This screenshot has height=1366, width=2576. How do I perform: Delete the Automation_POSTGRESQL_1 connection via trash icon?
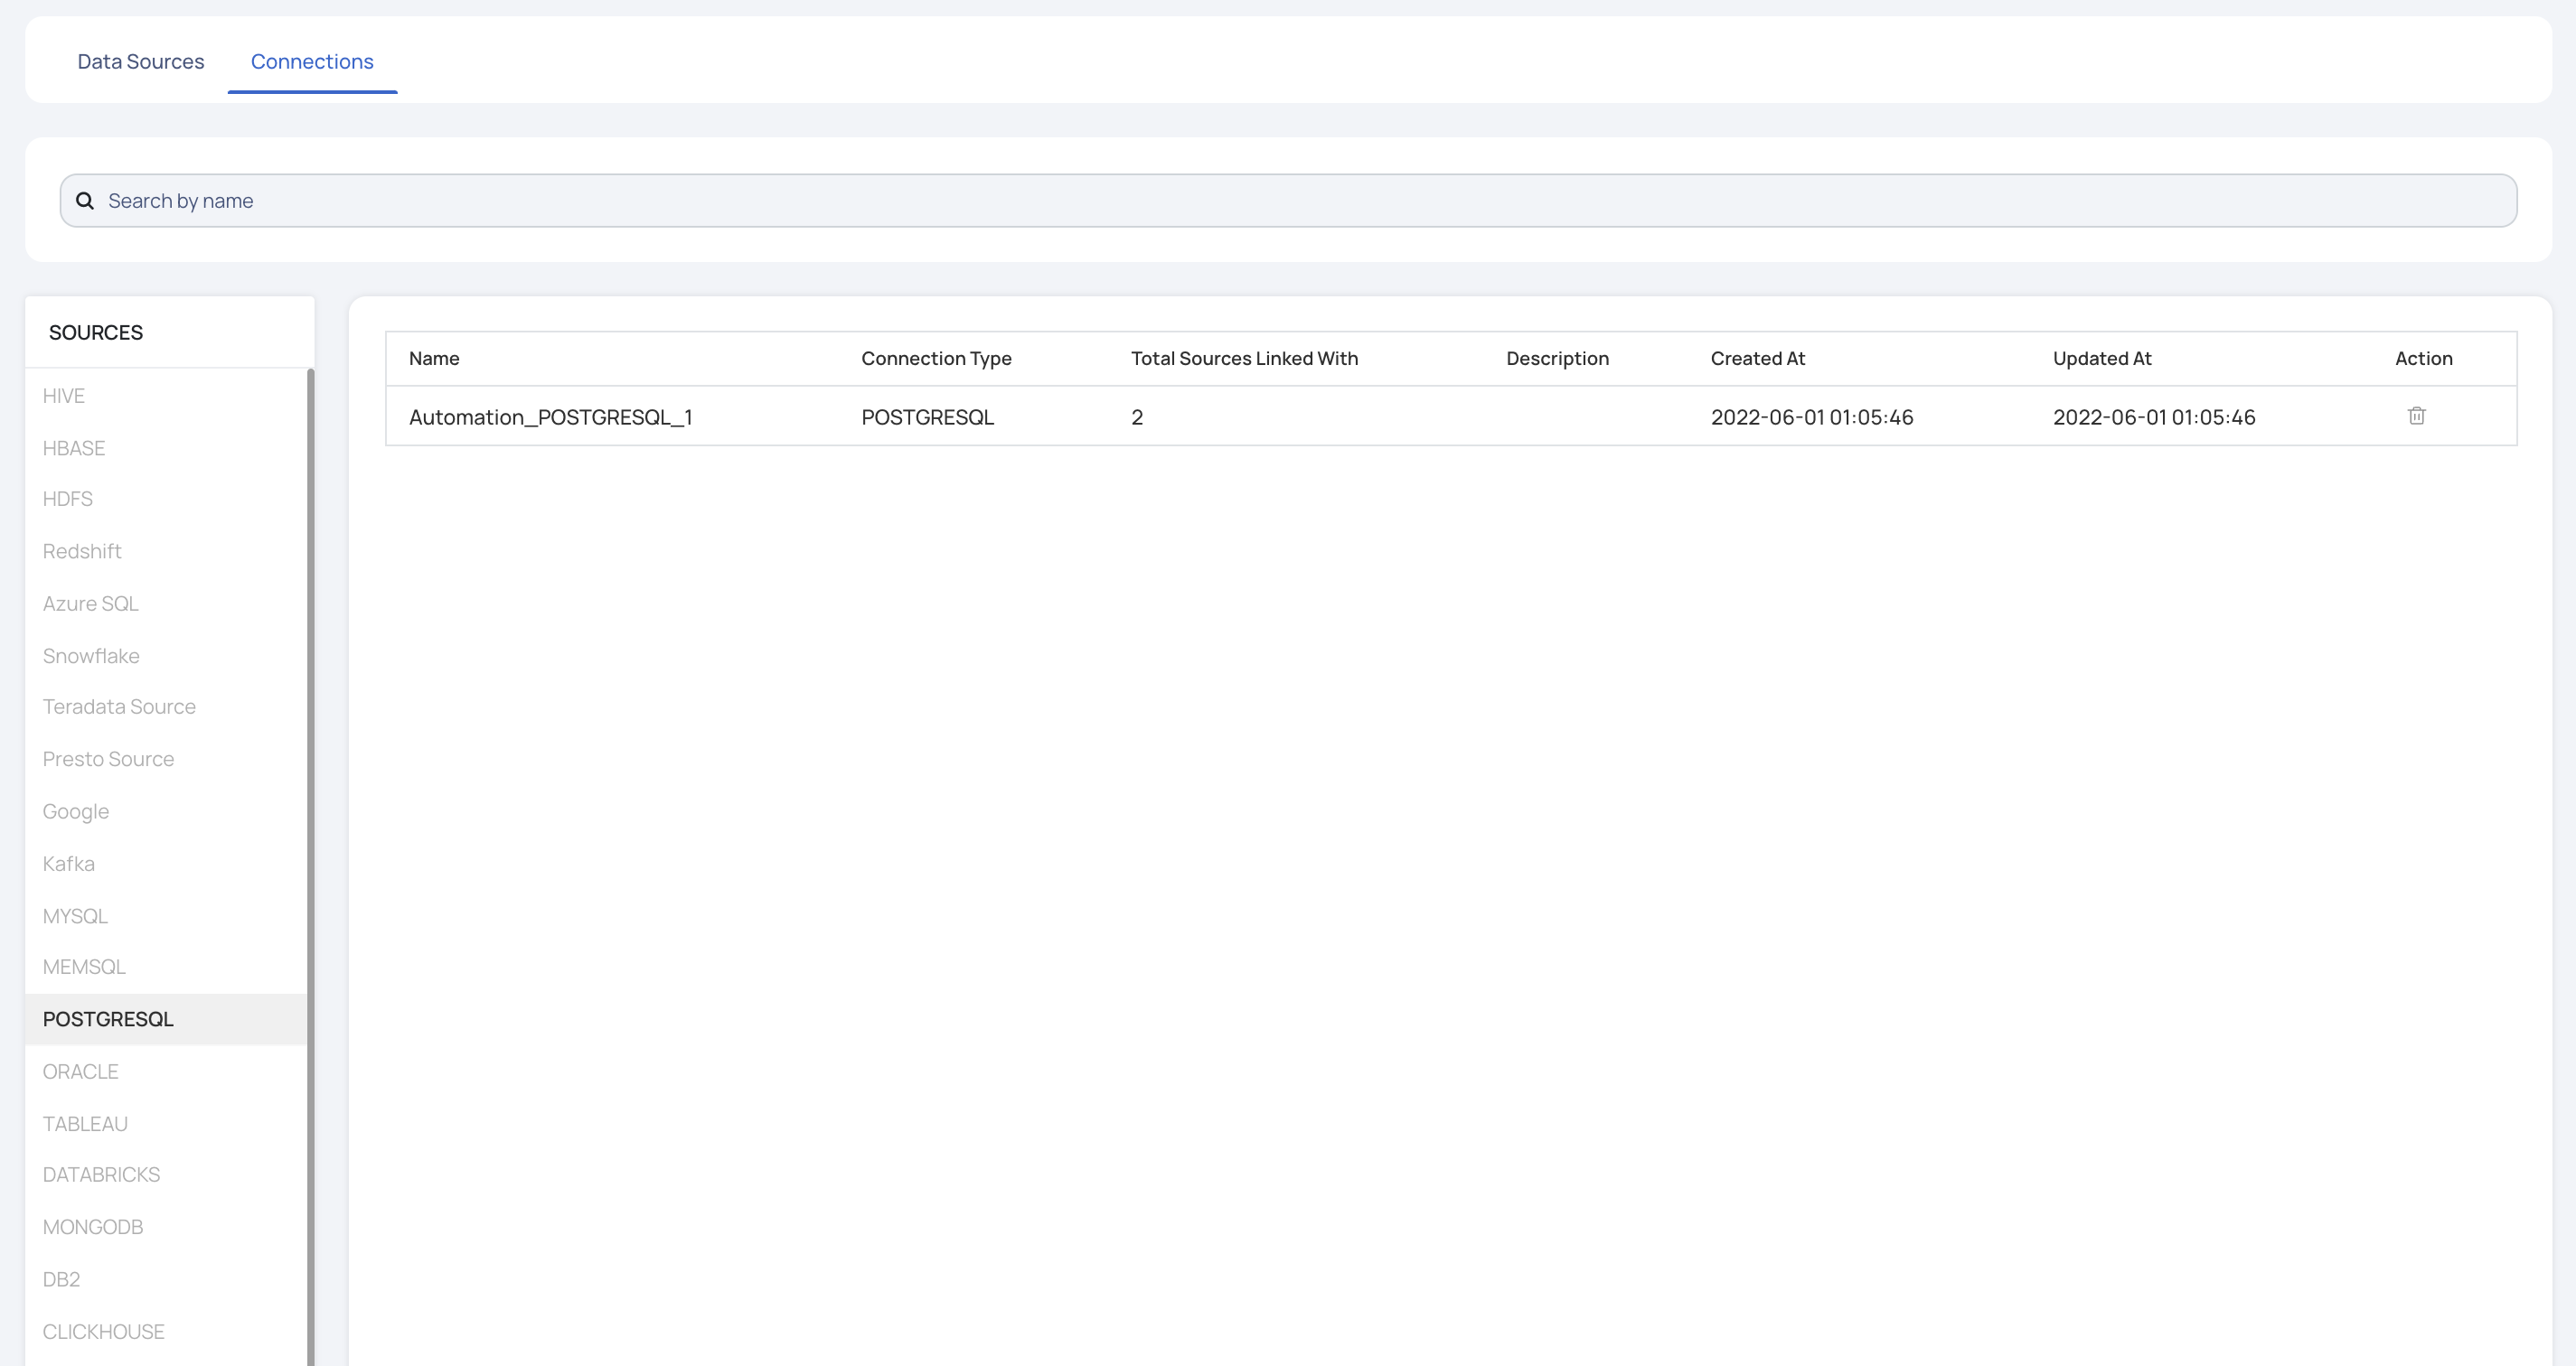(2416, 416)
